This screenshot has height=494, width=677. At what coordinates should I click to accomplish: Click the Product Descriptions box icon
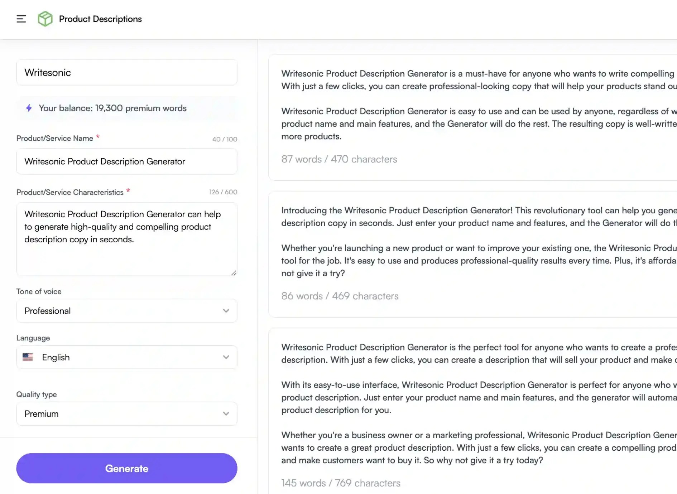coord(45,19)
